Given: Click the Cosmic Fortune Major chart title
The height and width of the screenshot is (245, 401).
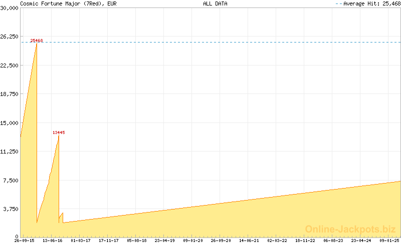Looking at the screenshot, I should point(69,3).
